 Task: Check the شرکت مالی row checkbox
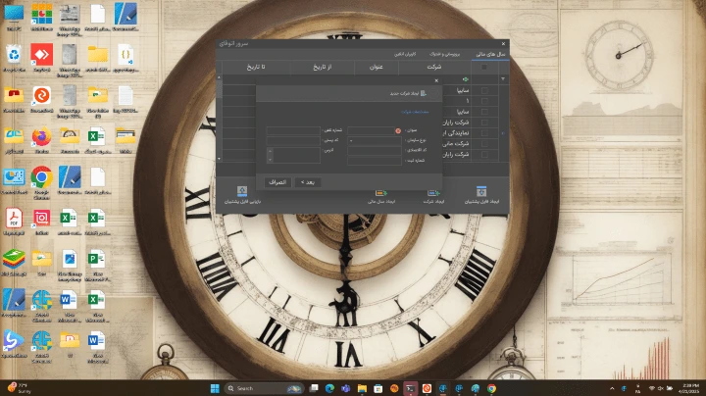[x=484, y=143]
